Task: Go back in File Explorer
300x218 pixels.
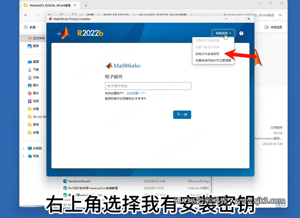Action: (26, 15)
